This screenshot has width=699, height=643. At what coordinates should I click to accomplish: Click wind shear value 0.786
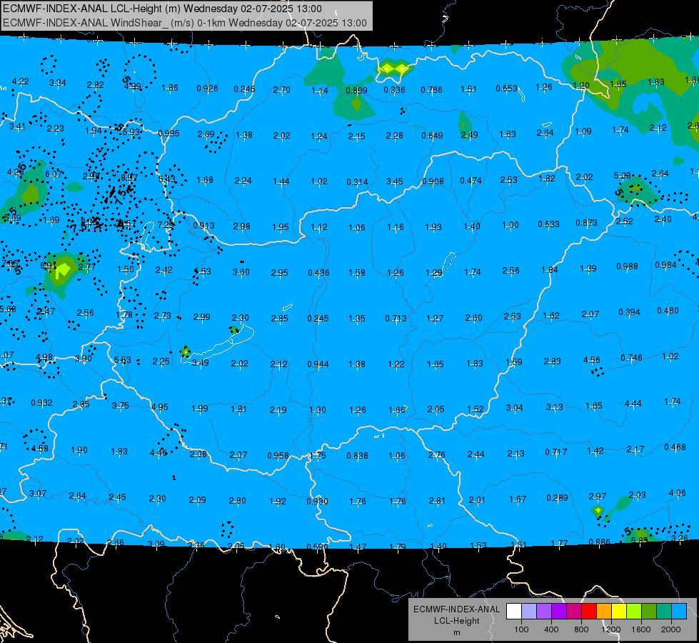pyautogui.click(x=431, y=90)
